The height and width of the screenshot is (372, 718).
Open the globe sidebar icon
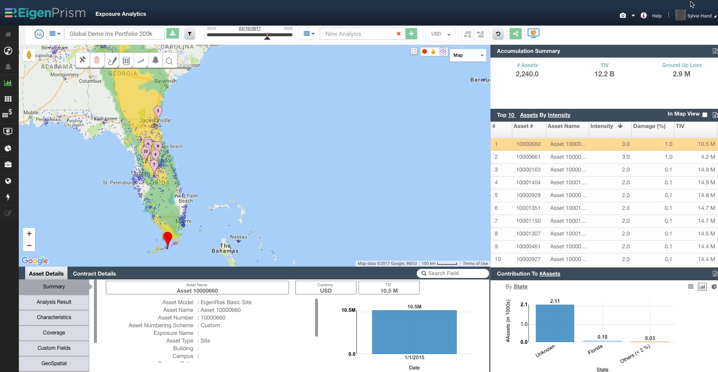pyautogui.click(x=8, y=181)
